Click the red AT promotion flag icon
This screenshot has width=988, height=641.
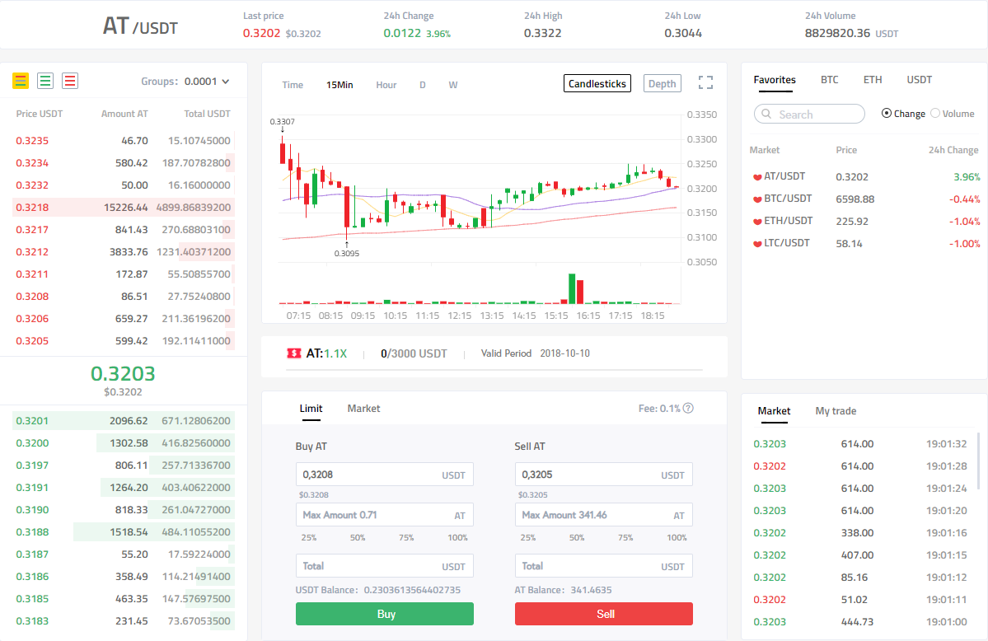(x=293, y=353)
